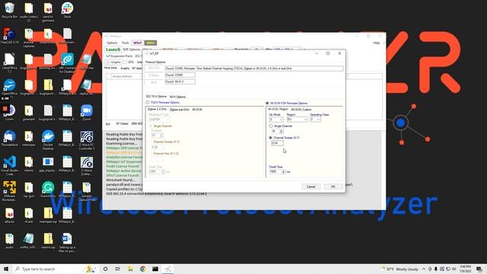This screenshot has height=274, width=487.
Task: Toggle the Graphs checkbox in PANalyzr window
Action: (x=108, y=62)
